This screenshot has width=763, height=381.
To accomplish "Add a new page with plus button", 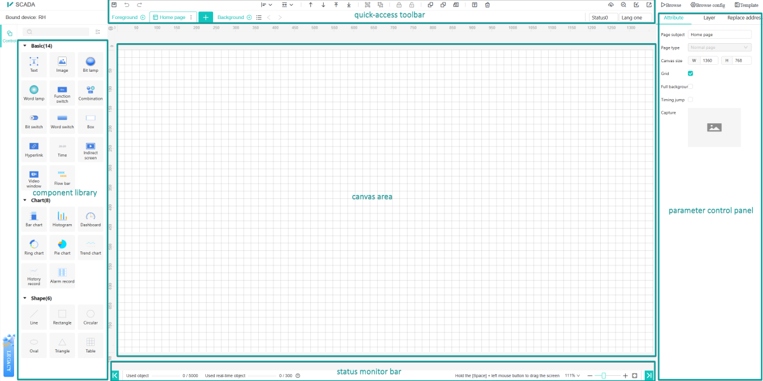I will [206, 17].
